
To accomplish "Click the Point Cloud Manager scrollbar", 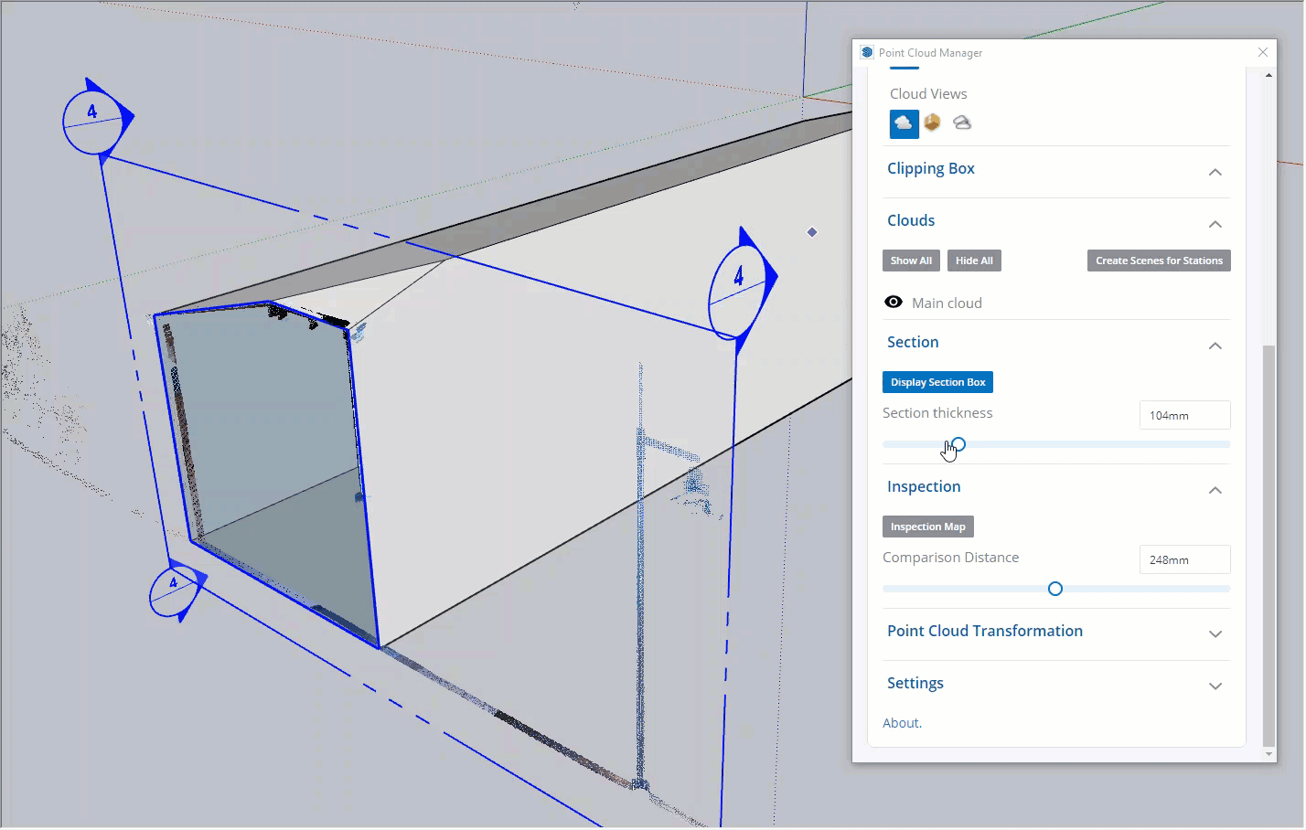I will (x=1268, y=545).
